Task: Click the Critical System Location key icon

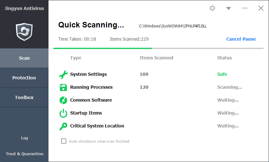Action: tap(63, 126)
